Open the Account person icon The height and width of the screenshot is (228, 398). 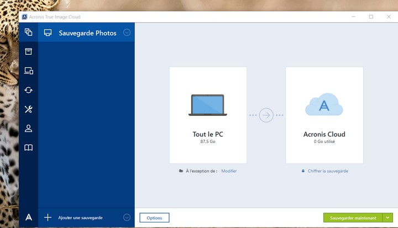[x=28, y=128]
